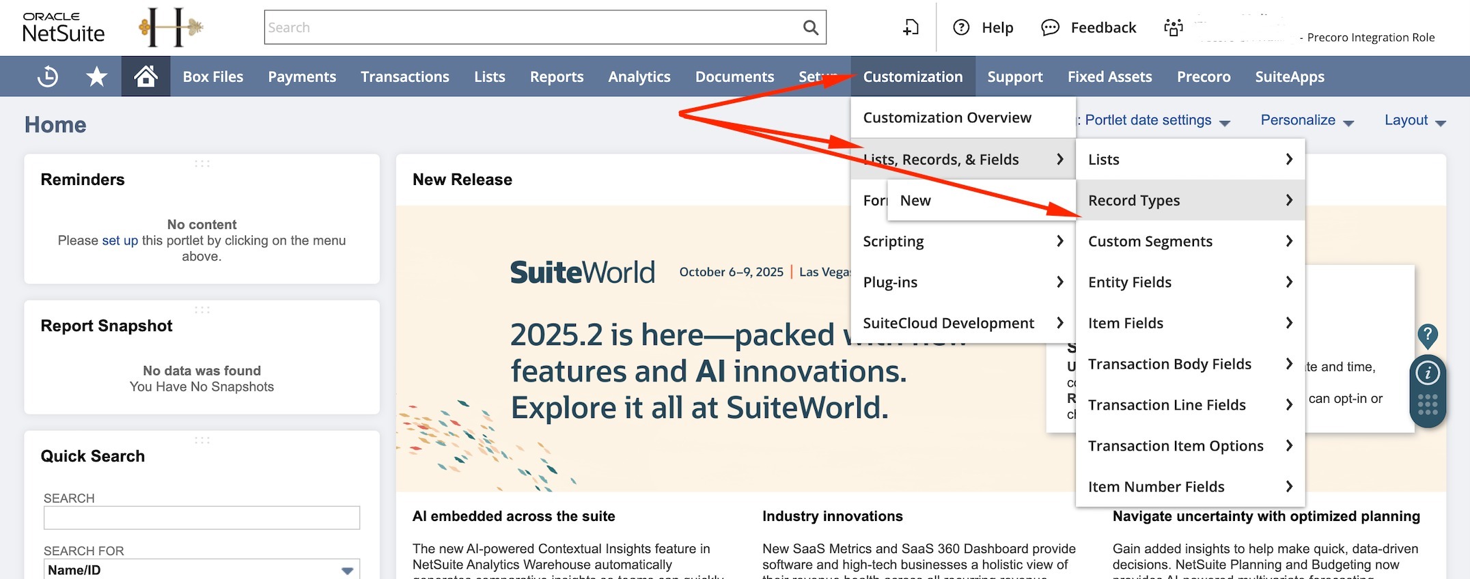Open the Precoro menu
The image size is (1470, 579).
pos(1204,76)
